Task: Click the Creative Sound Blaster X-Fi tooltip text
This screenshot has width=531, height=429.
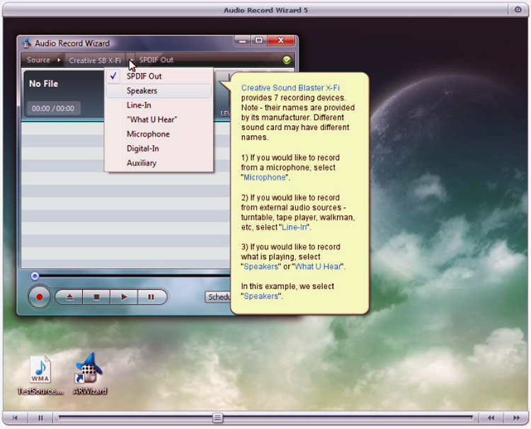Action: click(290, 88)
